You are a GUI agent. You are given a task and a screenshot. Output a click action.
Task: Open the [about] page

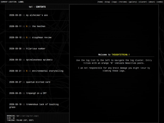pyautogui.click(x=152, y=2)
